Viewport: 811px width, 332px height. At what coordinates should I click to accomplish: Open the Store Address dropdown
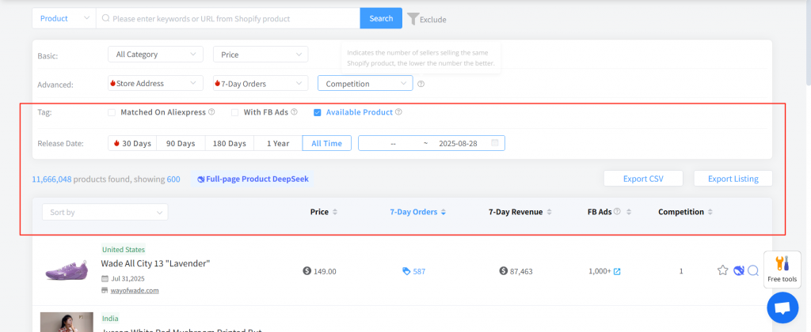point(155,83)
